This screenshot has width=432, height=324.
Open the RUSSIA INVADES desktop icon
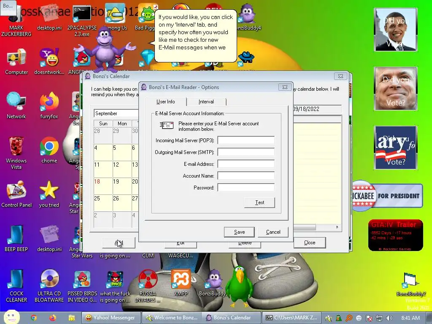147,286
